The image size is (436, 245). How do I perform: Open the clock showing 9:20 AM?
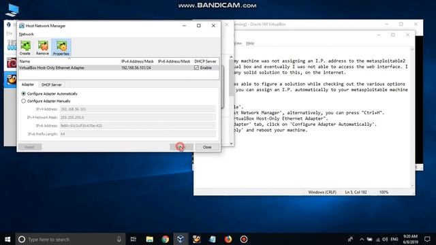[x=410, y=239]
